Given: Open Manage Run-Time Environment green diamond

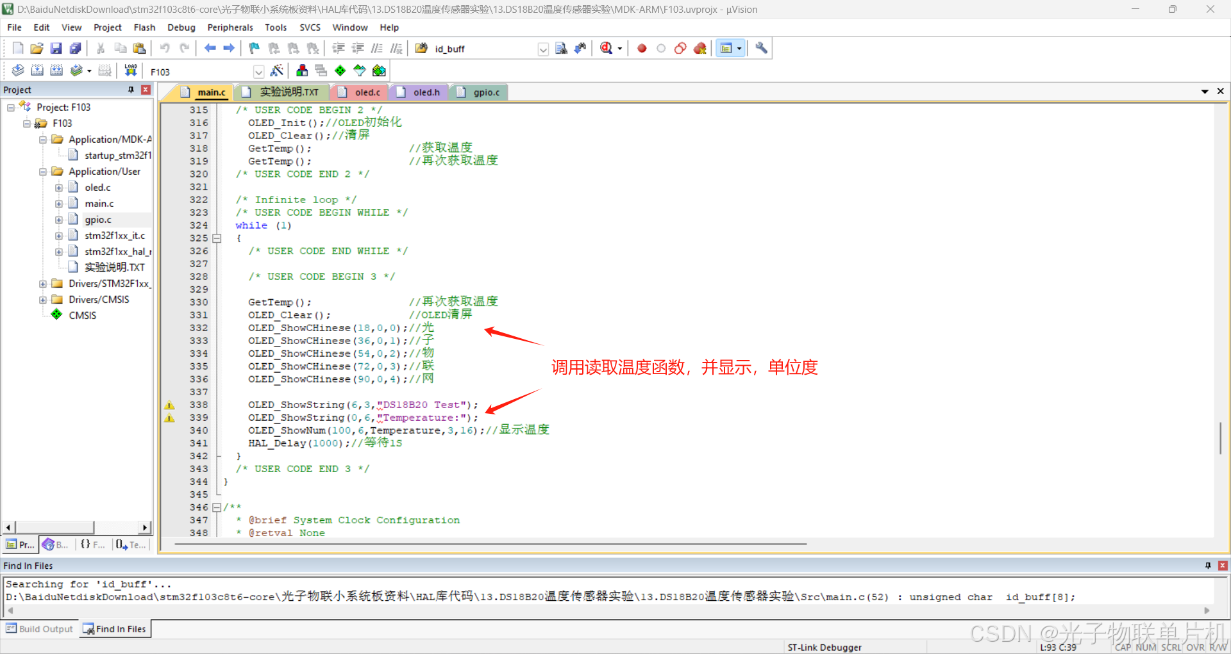Looking at the screenshot, I should tap(340, 70).
